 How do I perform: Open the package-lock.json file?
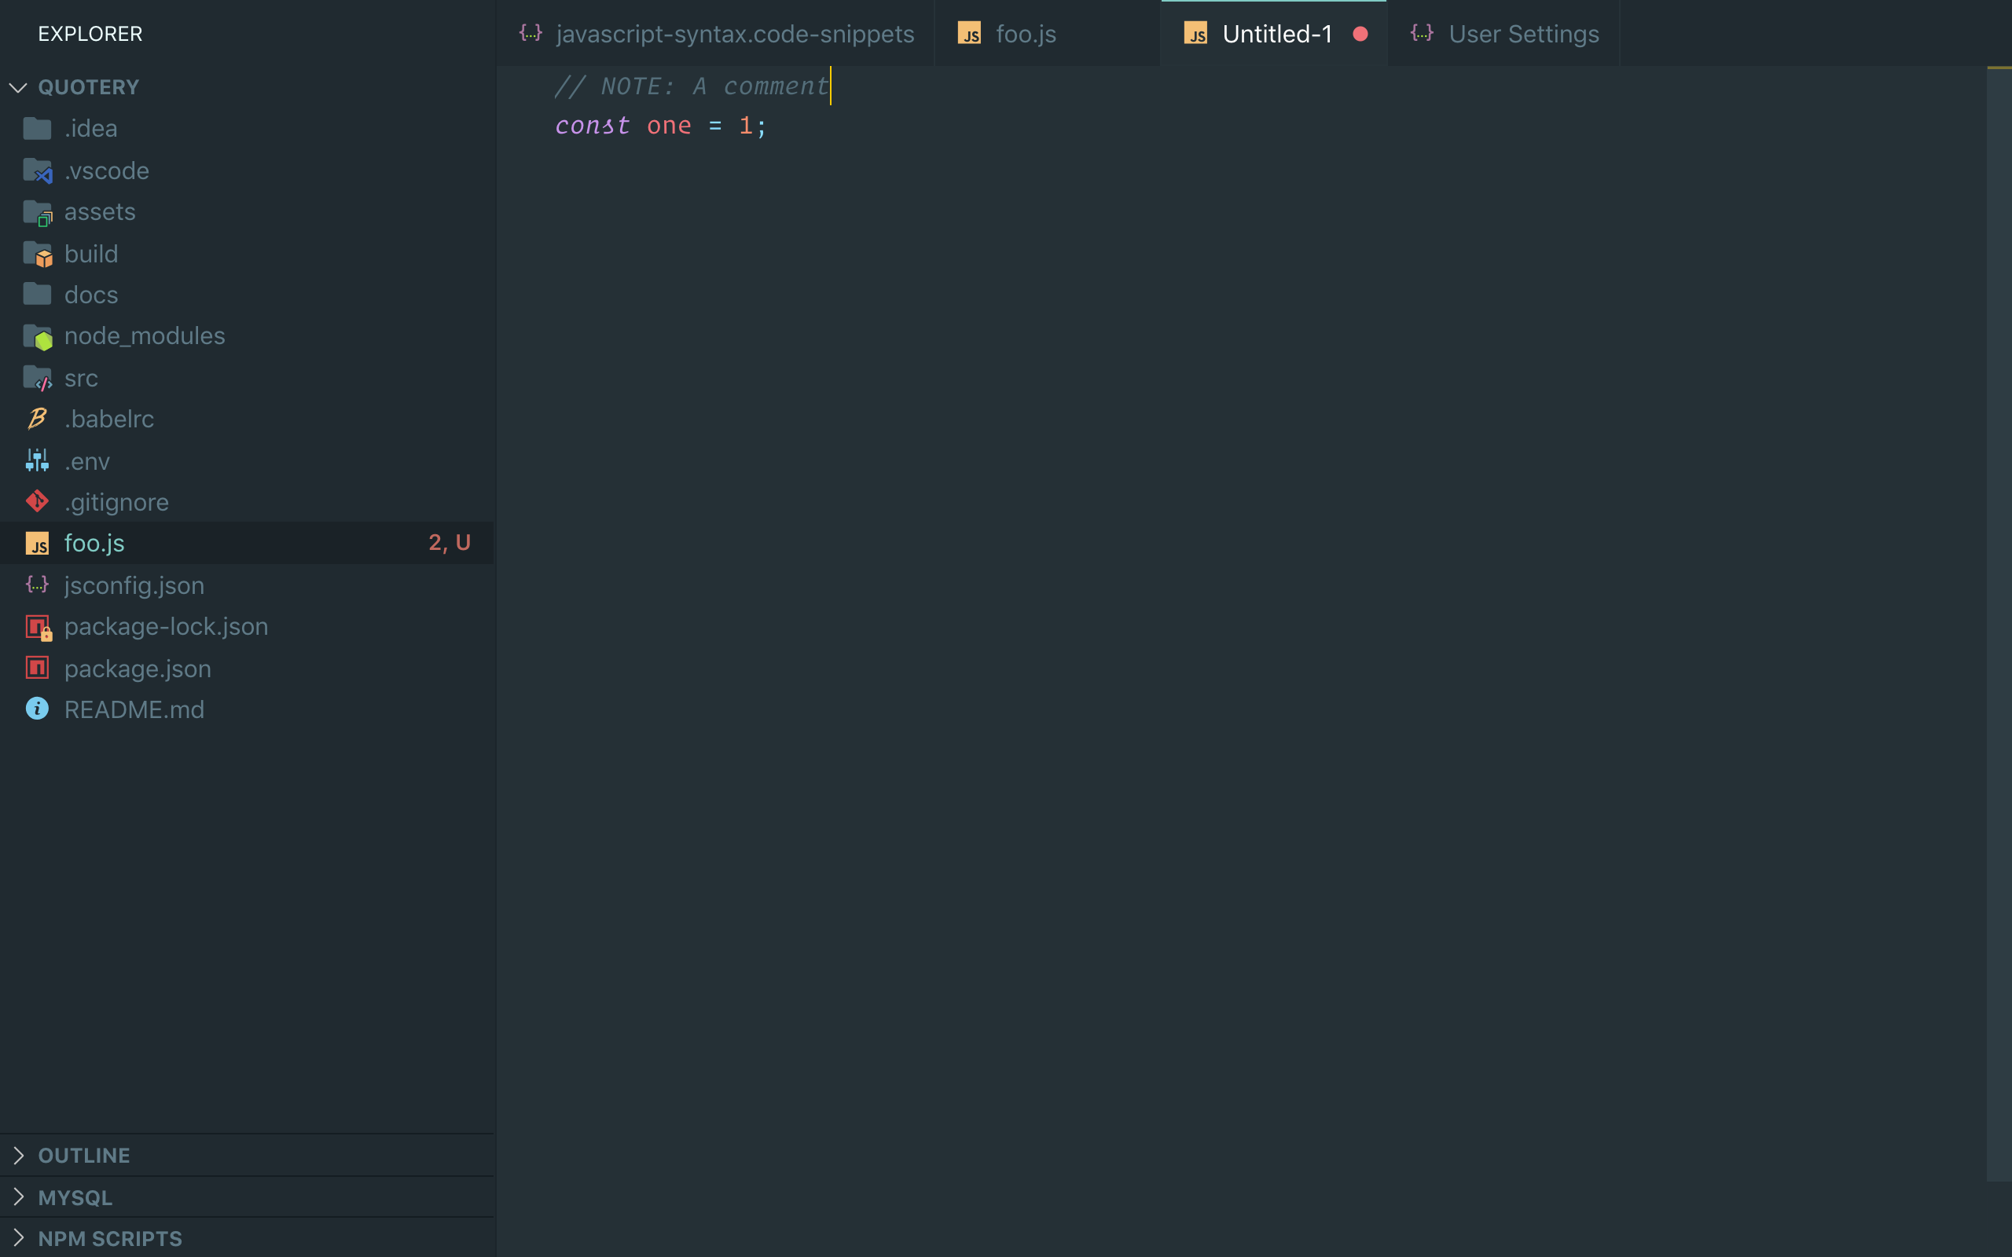[x=247, y=626]
